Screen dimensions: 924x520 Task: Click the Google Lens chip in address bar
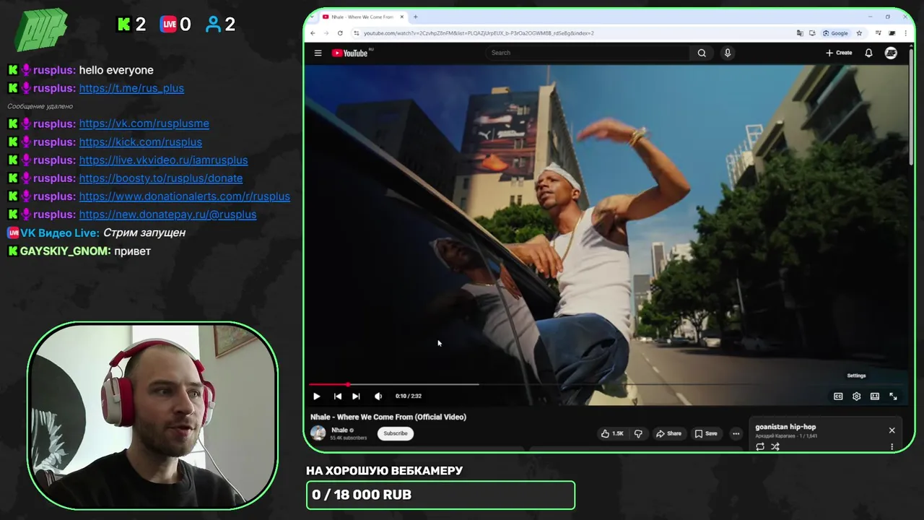point(835,33)
